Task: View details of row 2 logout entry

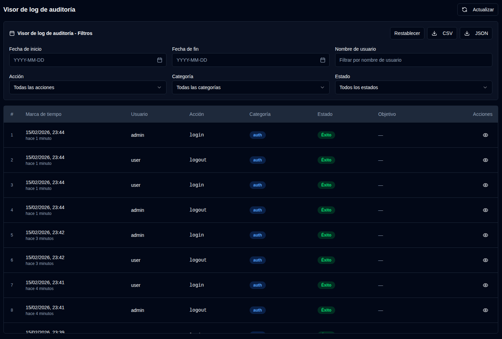Action: pos(485,160)
